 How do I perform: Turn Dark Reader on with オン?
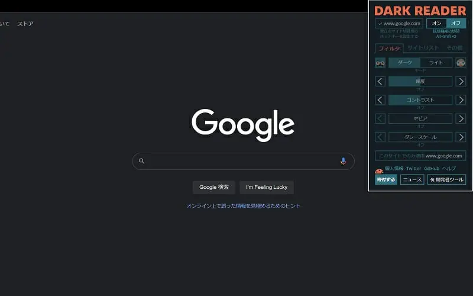click(436, 24)
